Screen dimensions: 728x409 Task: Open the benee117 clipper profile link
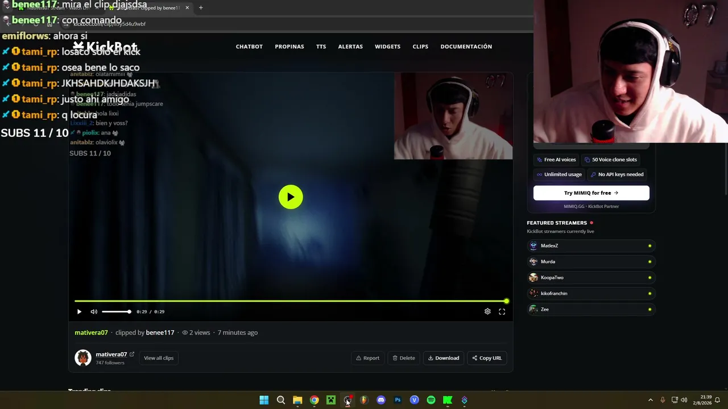click(x=160, y=332)
